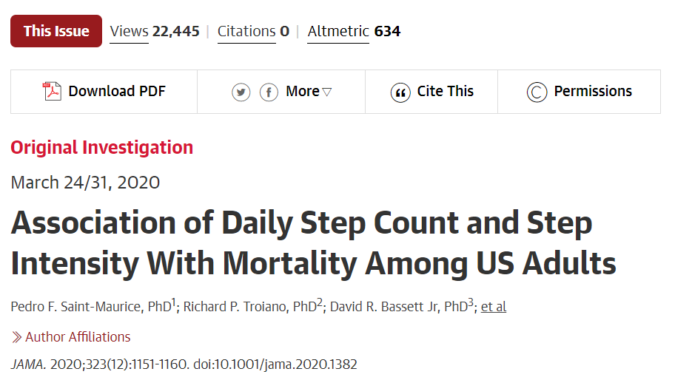Expand the More sharing options dropdown

pos(309,92)
